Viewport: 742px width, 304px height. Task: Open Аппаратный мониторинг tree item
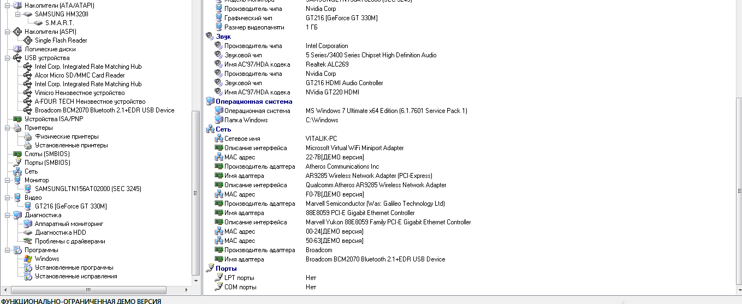pos(69,224)
